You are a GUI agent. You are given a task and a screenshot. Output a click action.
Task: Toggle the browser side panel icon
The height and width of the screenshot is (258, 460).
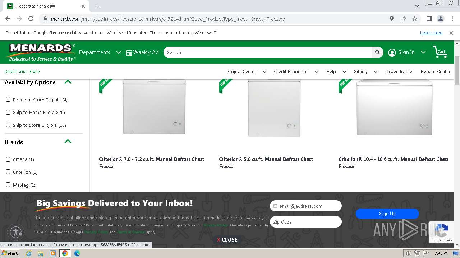pyautogui.click(x=429, y=19)
